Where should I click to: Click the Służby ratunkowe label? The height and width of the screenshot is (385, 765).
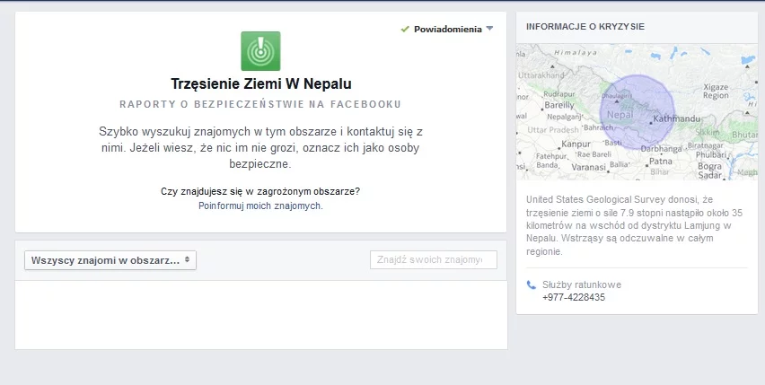(582, 284)
